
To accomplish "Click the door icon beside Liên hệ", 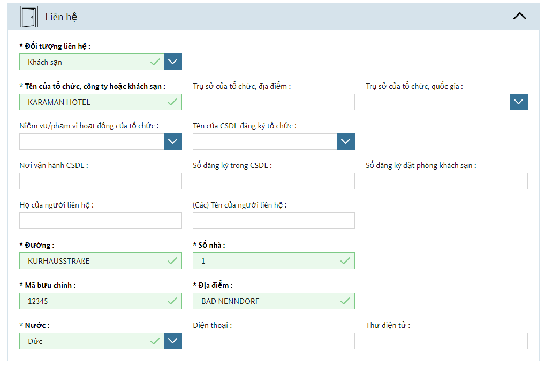I will [x=28, y=17].
